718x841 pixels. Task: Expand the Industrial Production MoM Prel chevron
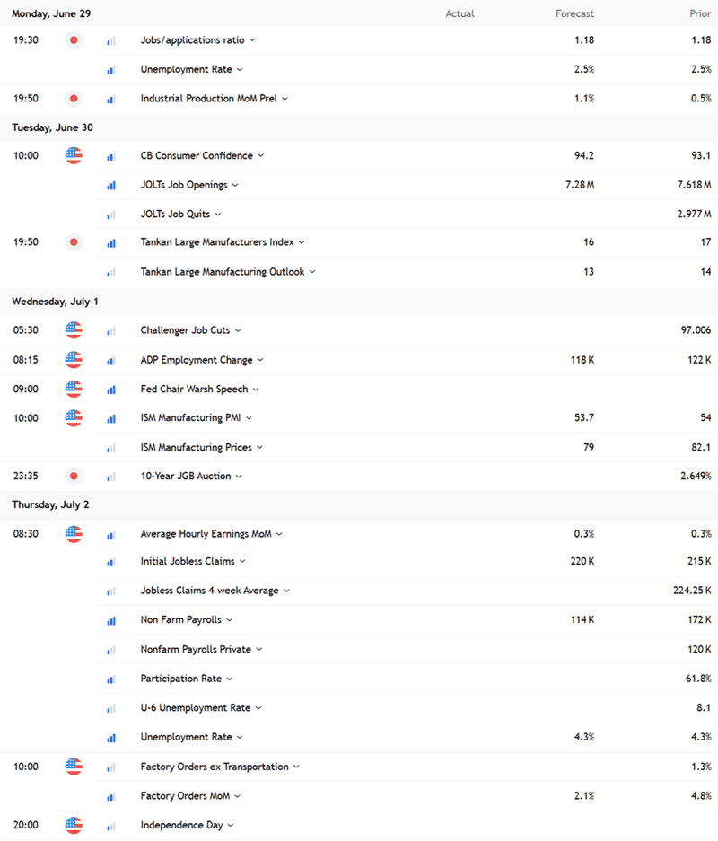285,99
